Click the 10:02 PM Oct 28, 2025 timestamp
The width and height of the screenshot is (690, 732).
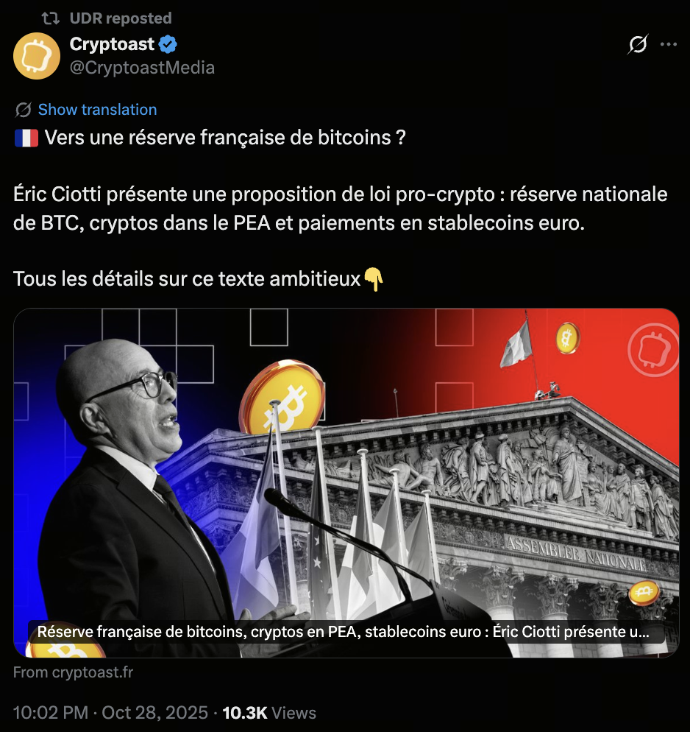click(110, 713)
